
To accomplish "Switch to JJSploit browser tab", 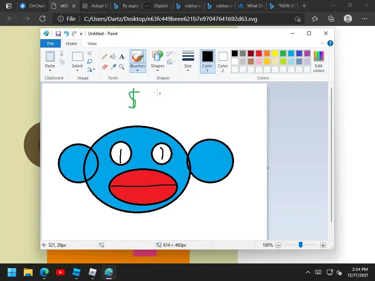I will click(158, 6).
